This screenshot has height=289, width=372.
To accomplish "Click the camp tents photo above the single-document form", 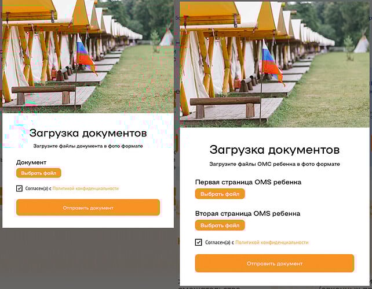I will [x=88, y=56].
